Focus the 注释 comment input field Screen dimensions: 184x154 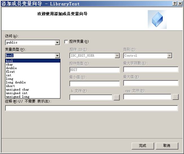coord(91,108)
